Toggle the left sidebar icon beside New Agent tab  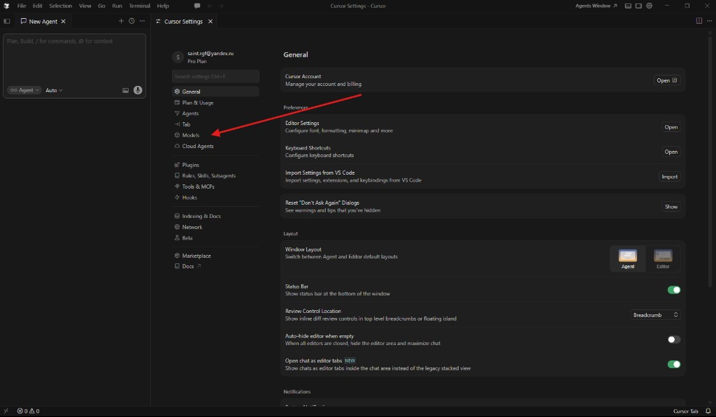[x=7, y=21]
